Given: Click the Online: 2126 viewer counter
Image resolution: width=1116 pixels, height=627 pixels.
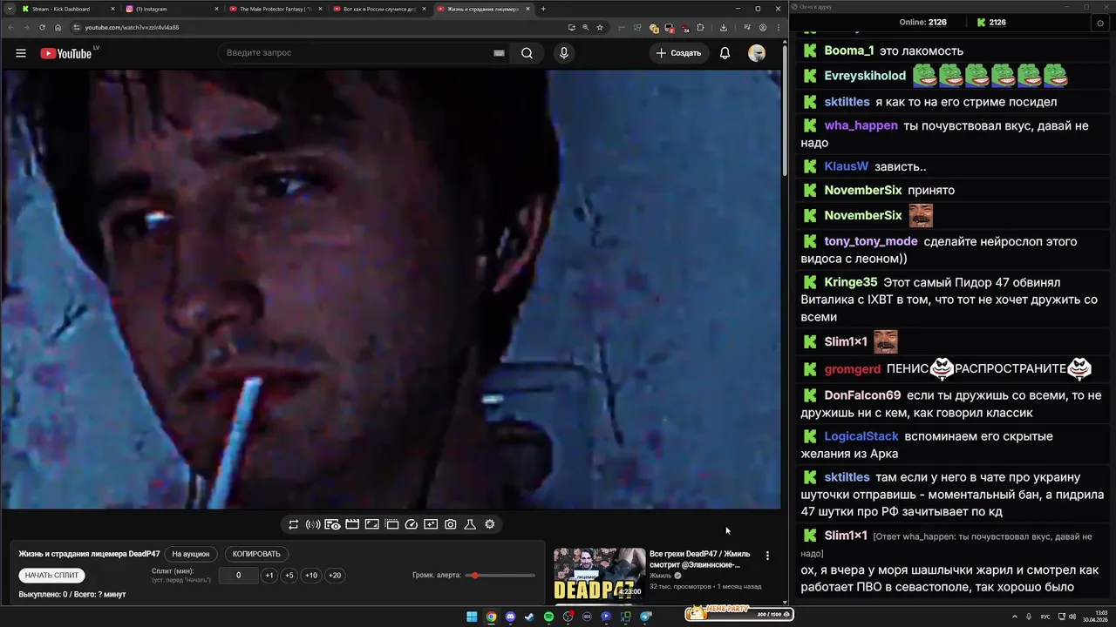Looking at the screenshot, I should coord(922,23).
